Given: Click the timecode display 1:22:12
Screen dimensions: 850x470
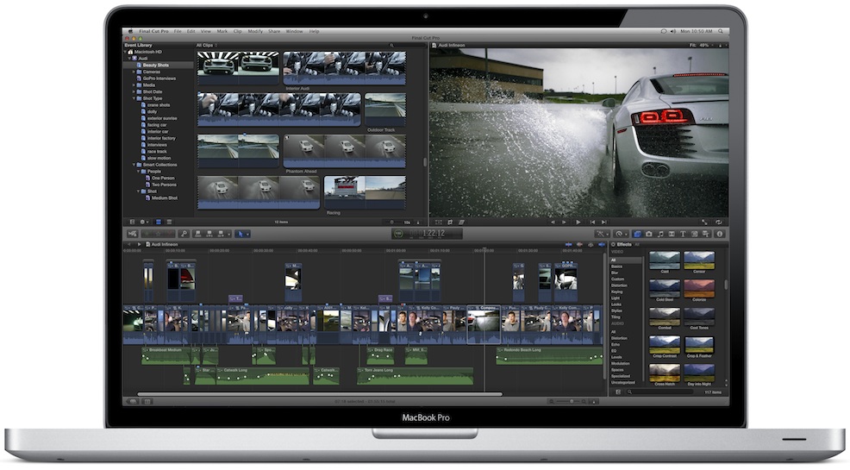Looking at the screenshot, I should pyautogui.click(x=428, y=234).
